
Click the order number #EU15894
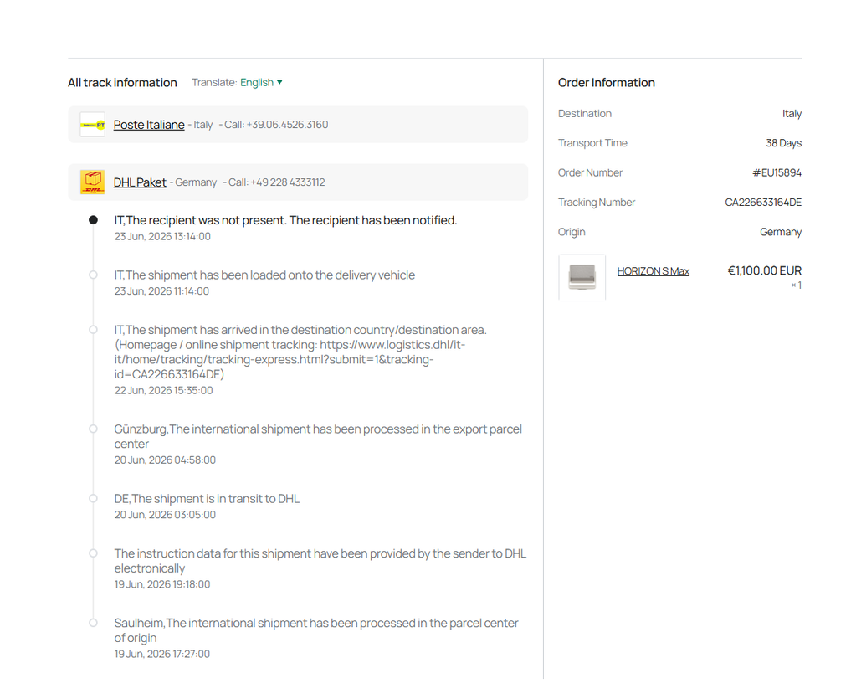click(777, 172)
